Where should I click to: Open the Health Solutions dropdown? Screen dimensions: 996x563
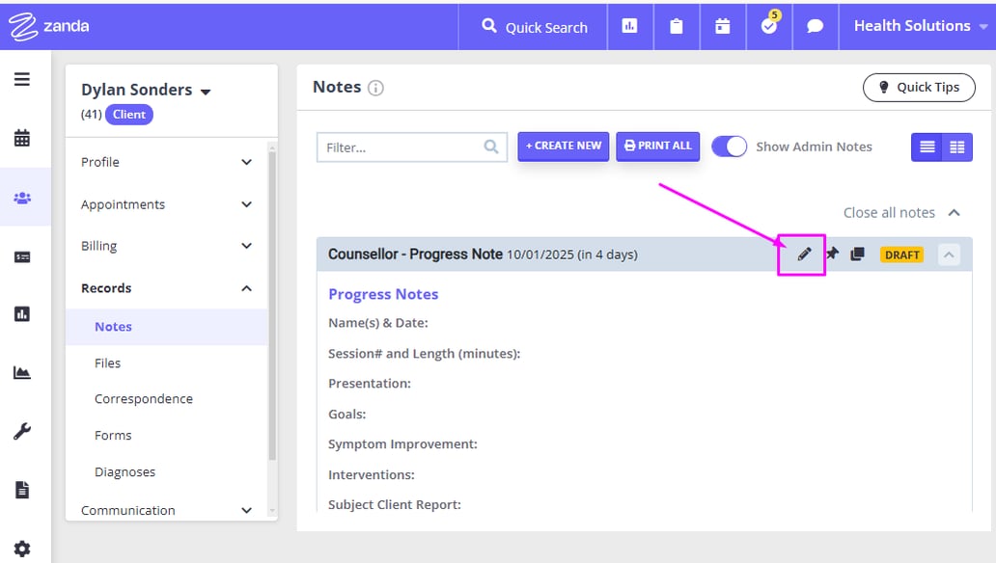click(912, 27)
